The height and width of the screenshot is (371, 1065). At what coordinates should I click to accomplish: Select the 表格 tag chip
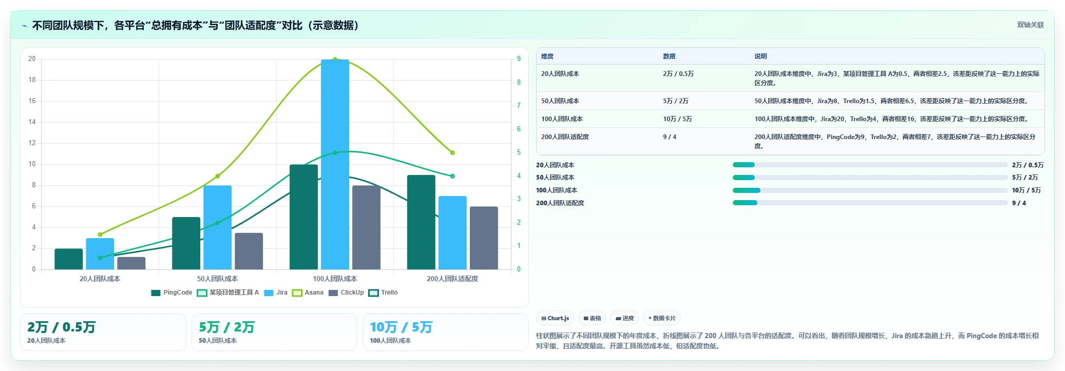click(x=592, y=318)
